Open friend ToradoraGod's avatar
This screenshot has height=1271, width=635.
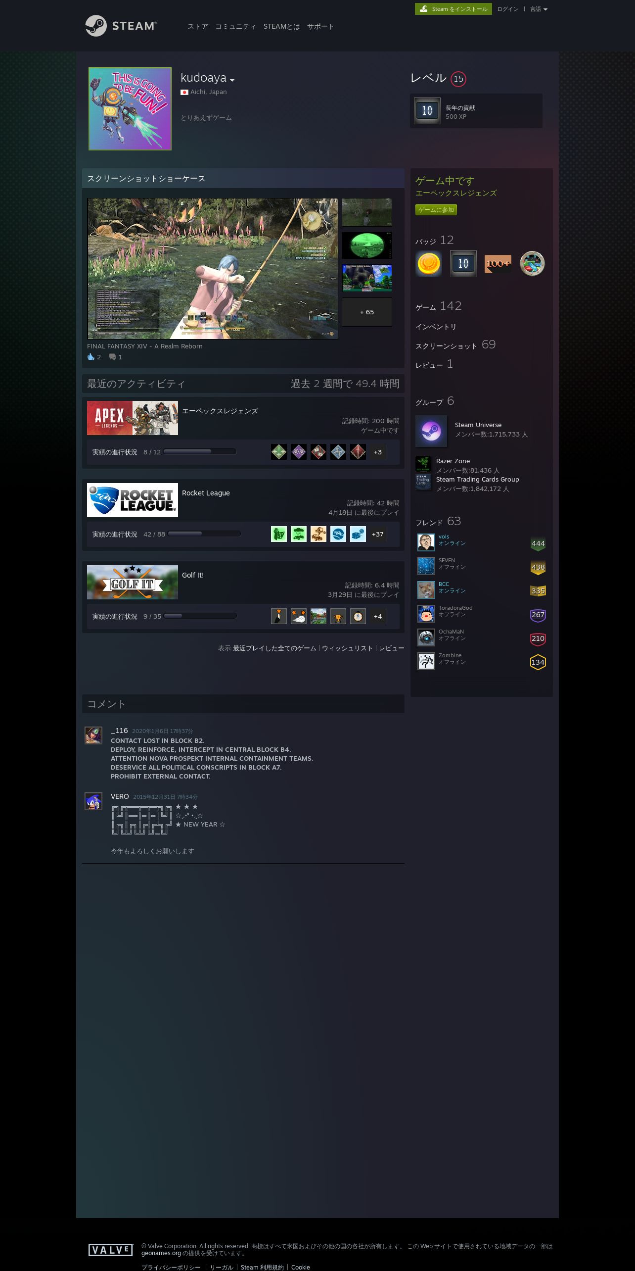426,614
